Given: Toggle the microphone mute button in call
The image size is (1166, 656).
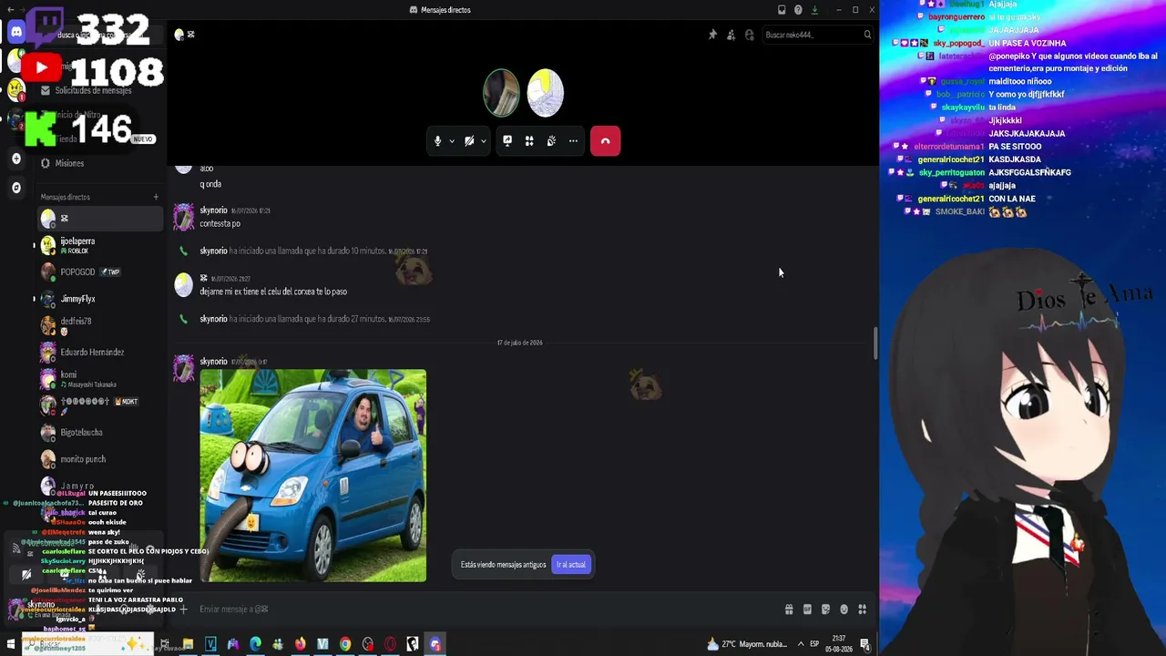Looking at the screenshot, I should 437,141.
